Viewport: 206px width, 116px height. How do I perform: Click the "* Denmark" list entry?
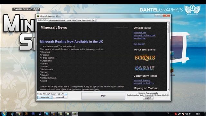pos(45,52)
